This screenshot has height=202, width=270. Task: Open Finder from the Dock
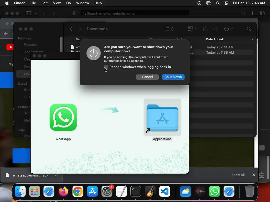[x=20, y=191]
